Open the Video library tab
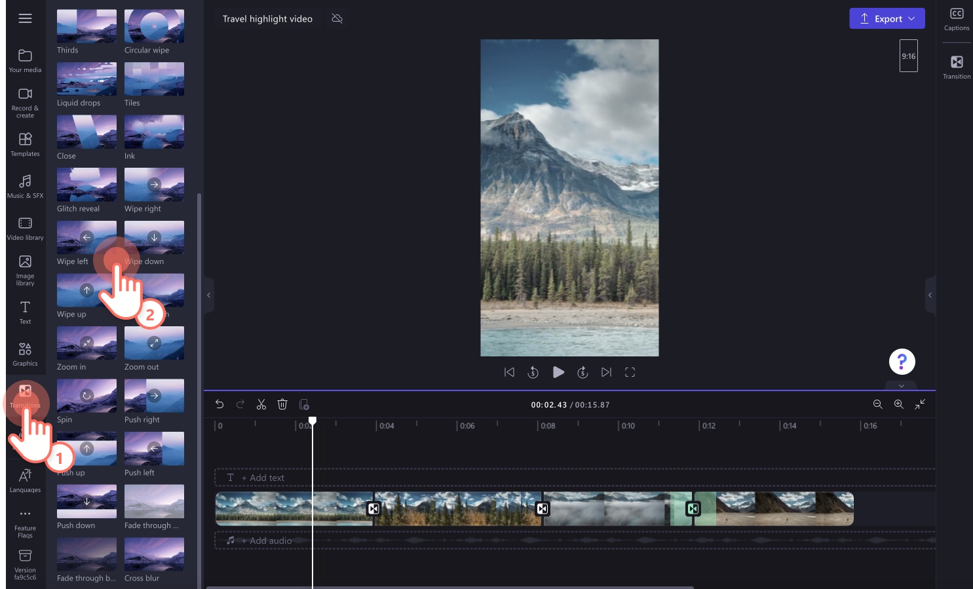 click(25, 229)
